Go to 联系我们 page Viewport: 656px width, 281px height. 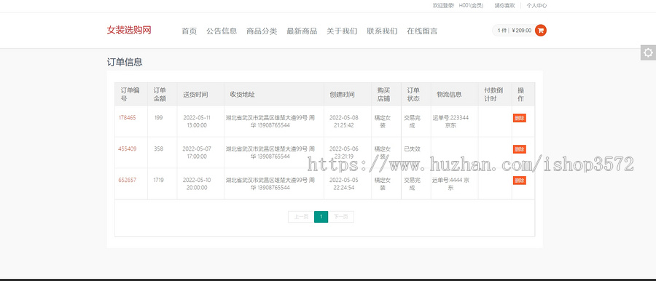(383, 31)
